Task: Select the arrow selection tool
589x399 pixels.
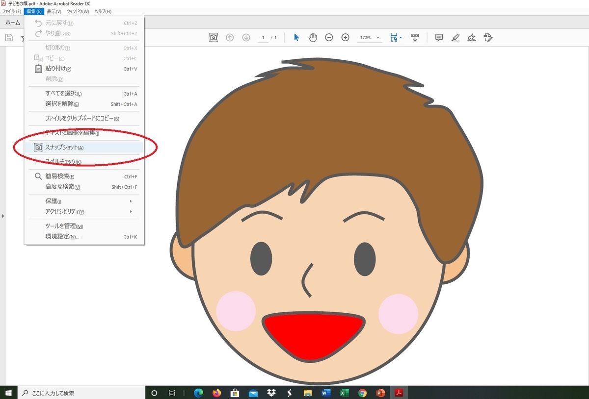Action: tap(296, 38)
